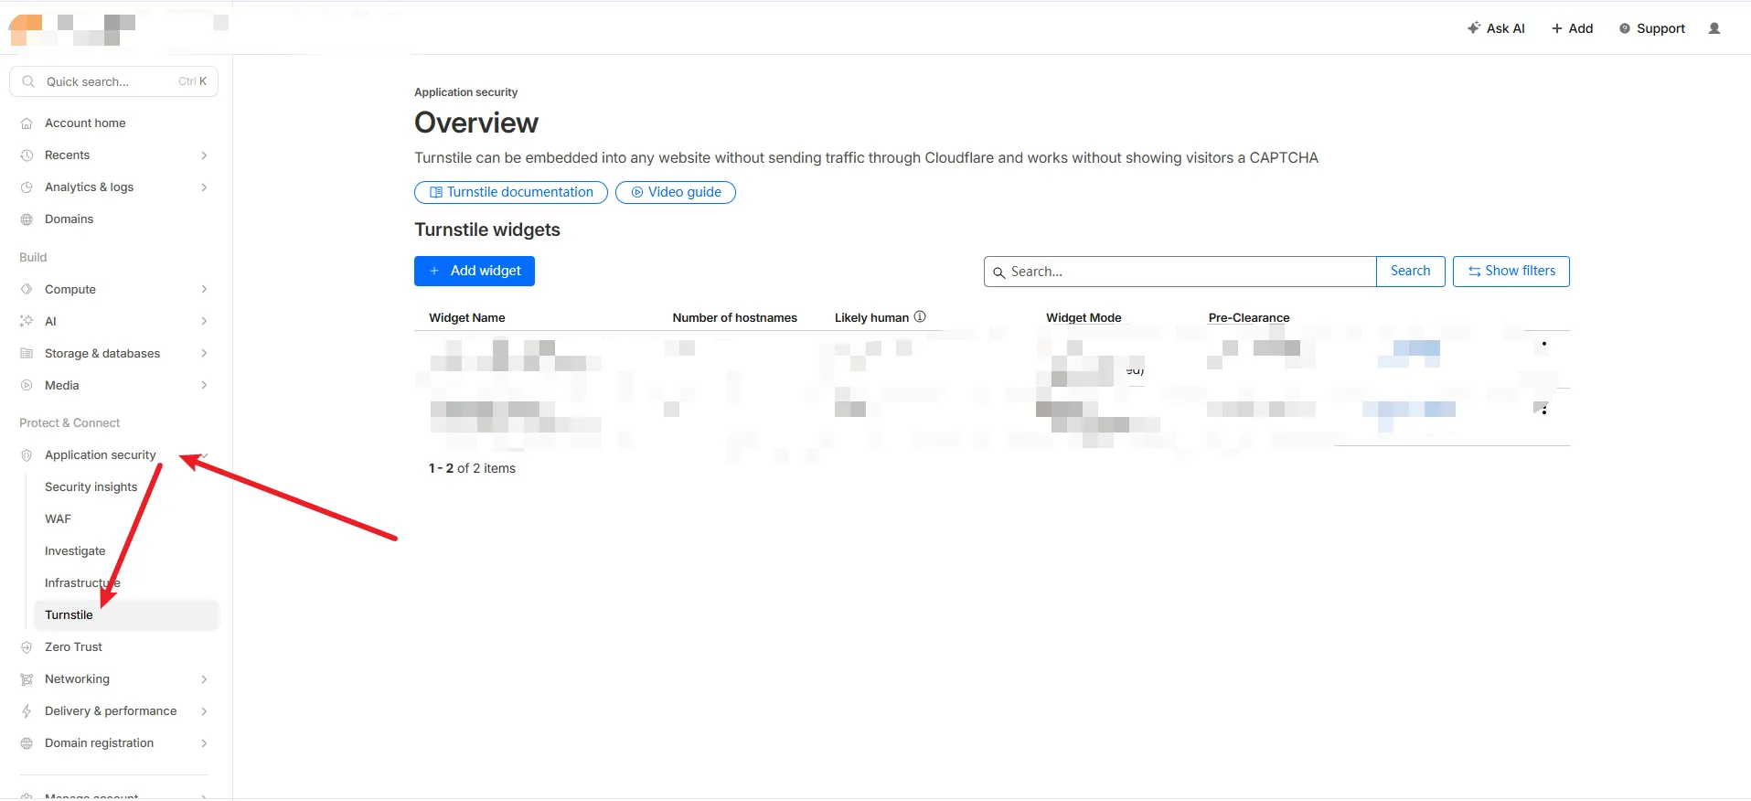Open Support help menu
The width and height of the screenshot is (1751, 801).
pos(1651,28)
